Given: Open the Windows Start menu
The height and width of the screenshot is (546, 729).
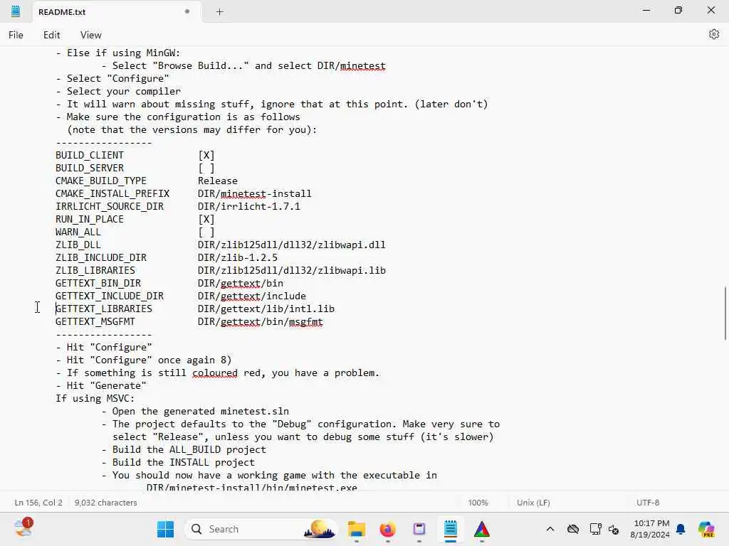Looking at the screenshot, I should tap(165, 529).
